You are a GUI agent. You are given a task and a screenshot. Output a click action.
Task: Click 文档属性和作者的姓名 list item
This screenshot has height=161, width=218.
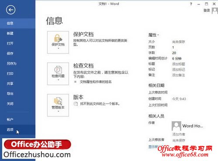(95, 82)
